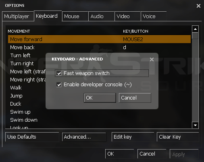Viewport: 204px width, 162px height.
Task: Click the scrollbar up arrow
Action: (x=195, y=29)
